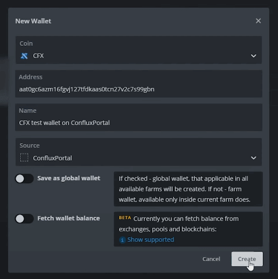Click the Save as global wallet label

tap(68, 178)
